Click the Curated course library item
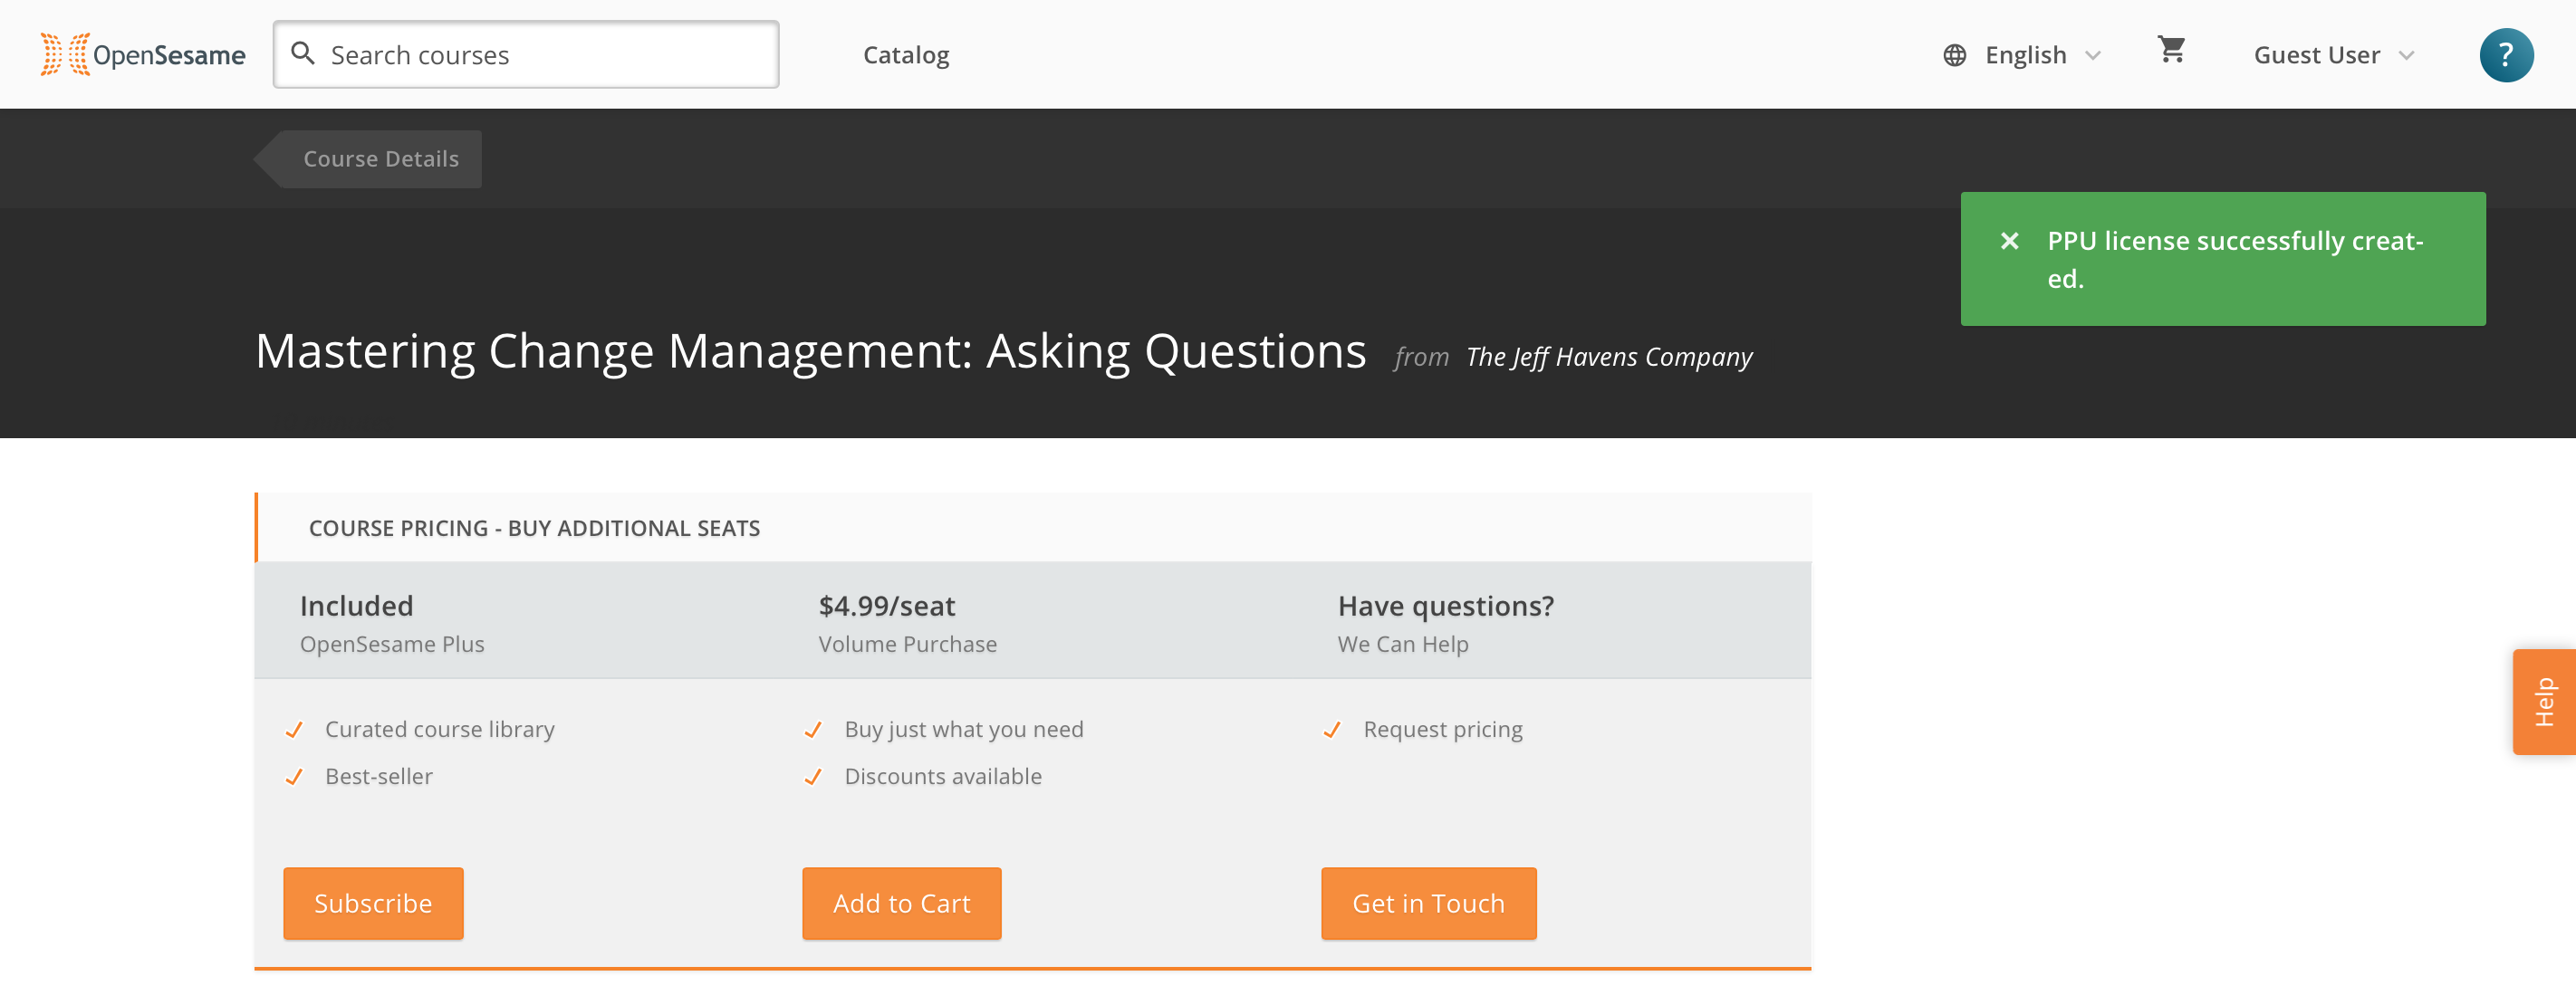This screenshot has height=995, width=2576. 440,730
